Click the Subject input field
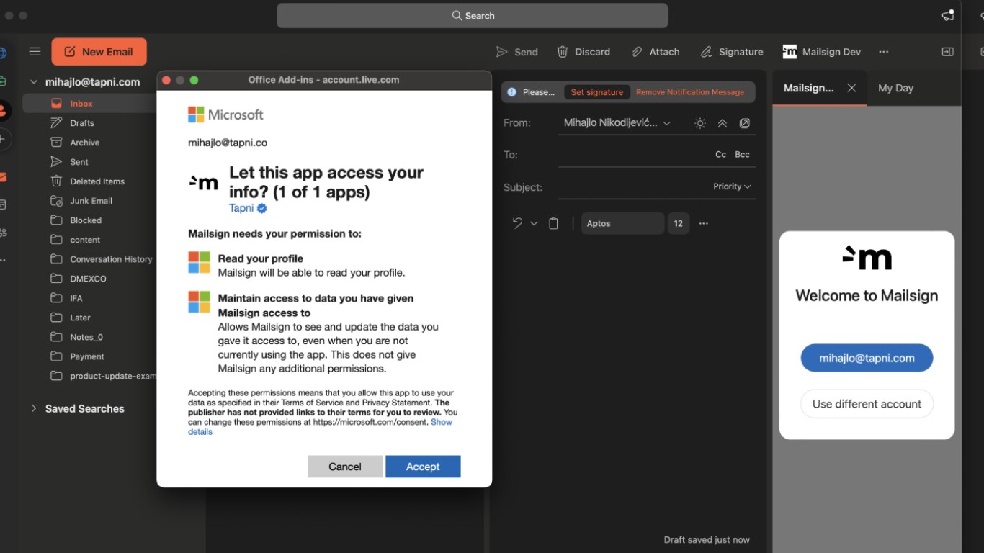Screen dimensions: 984x553 click(x=632, y=187)
